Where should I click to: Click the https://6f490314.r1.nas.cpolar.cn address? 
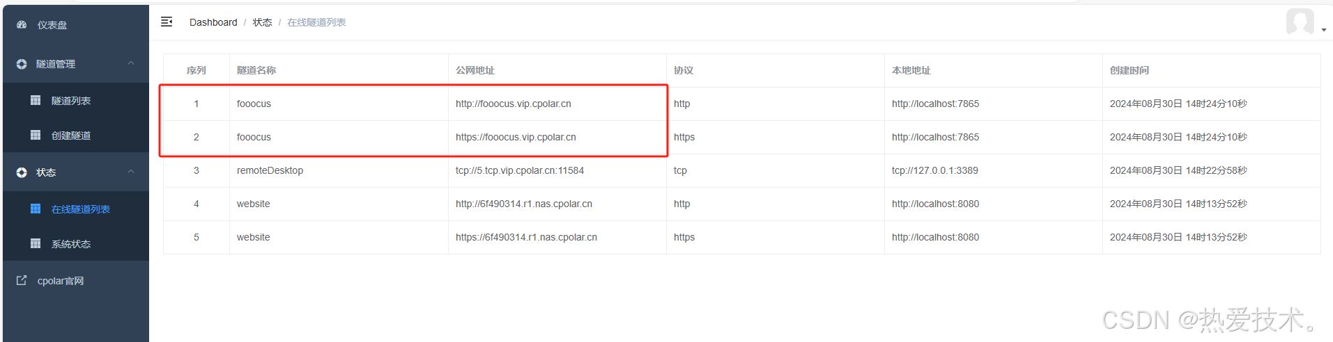[526, 237]
